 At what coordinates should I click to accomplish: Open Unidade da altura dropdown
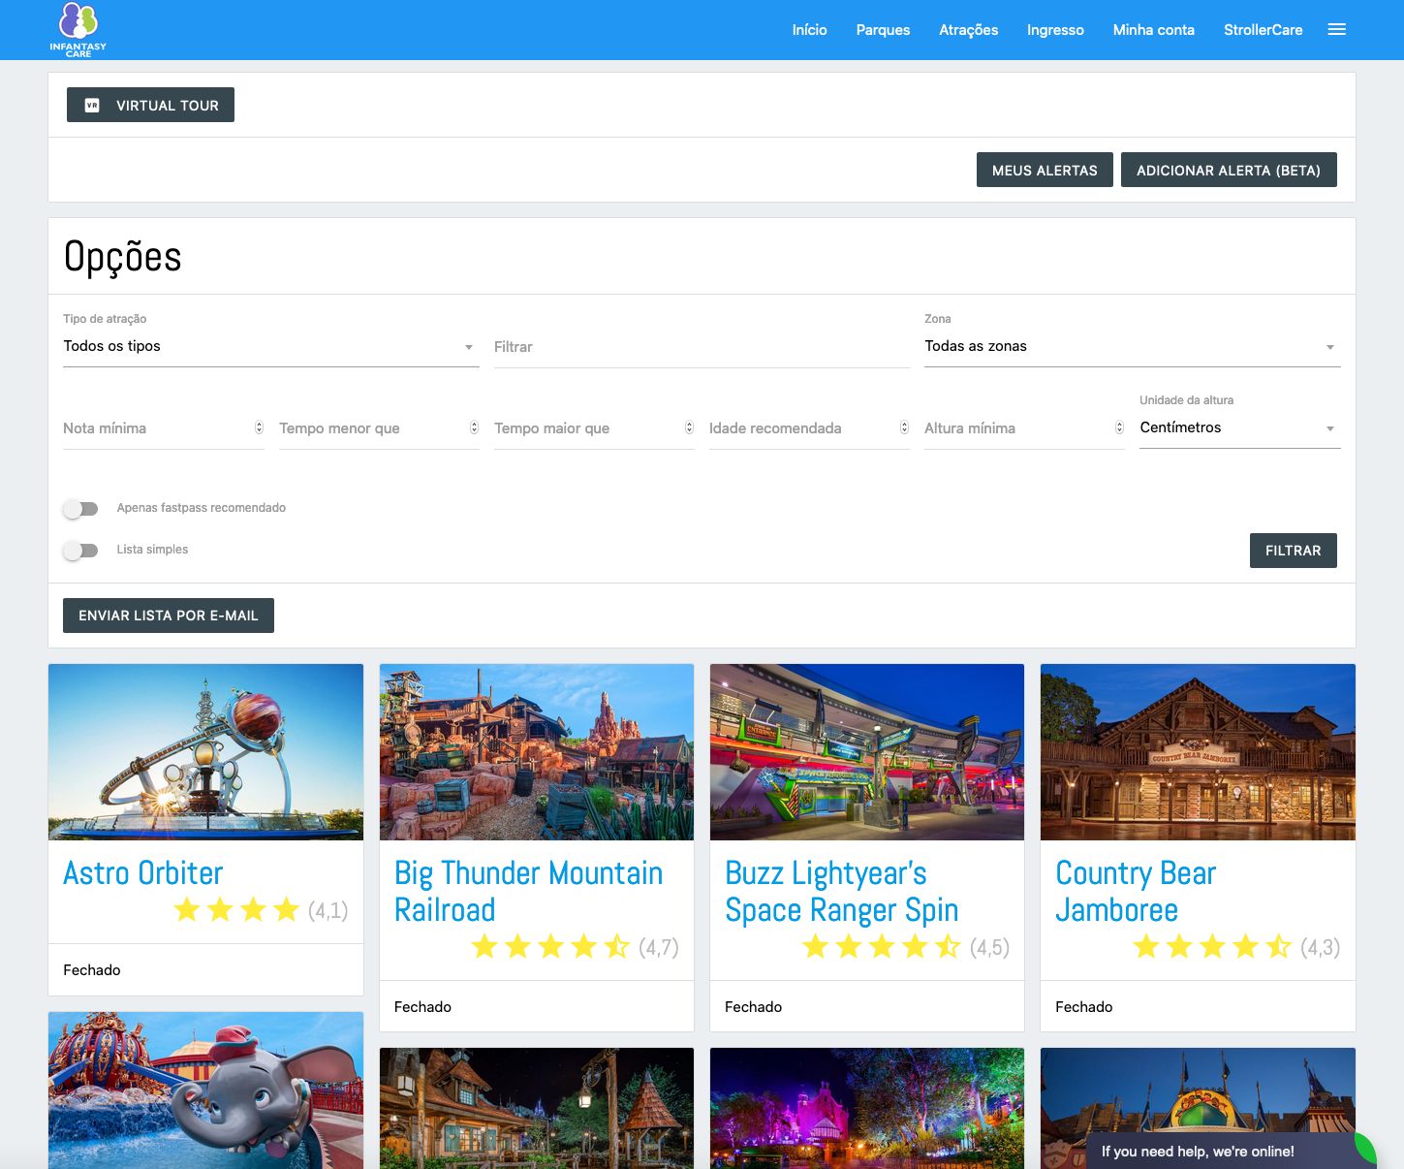pos(1239,428)
